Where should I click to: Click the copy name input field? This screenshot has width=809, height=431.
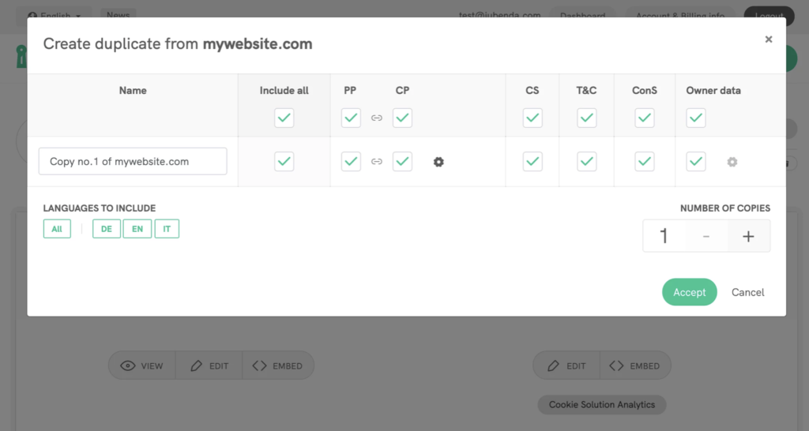pos(133,161)
